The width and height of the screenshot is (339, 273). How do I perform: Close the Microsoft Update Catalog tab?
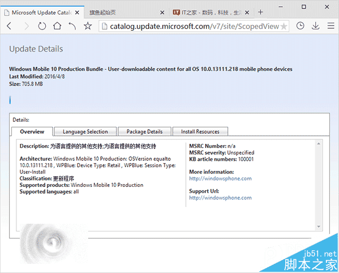[77, 12]
